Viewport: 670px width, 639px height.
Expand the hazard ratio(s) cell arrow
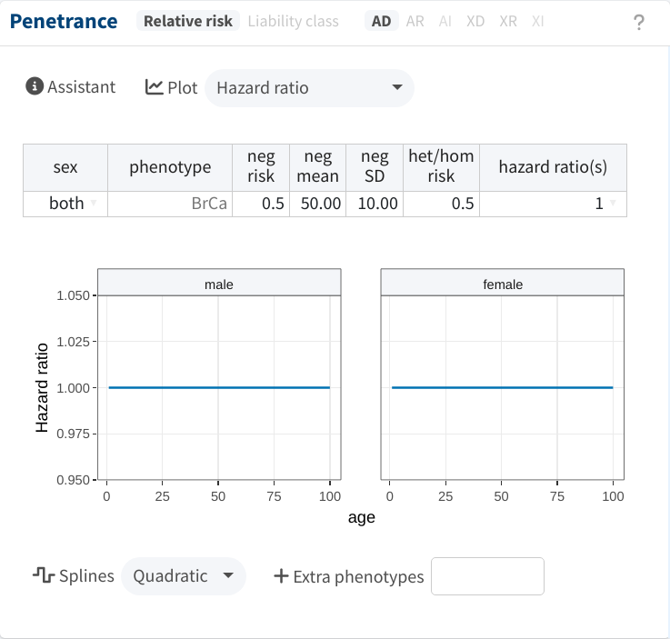pyautogui.click(x=613, y=204)
